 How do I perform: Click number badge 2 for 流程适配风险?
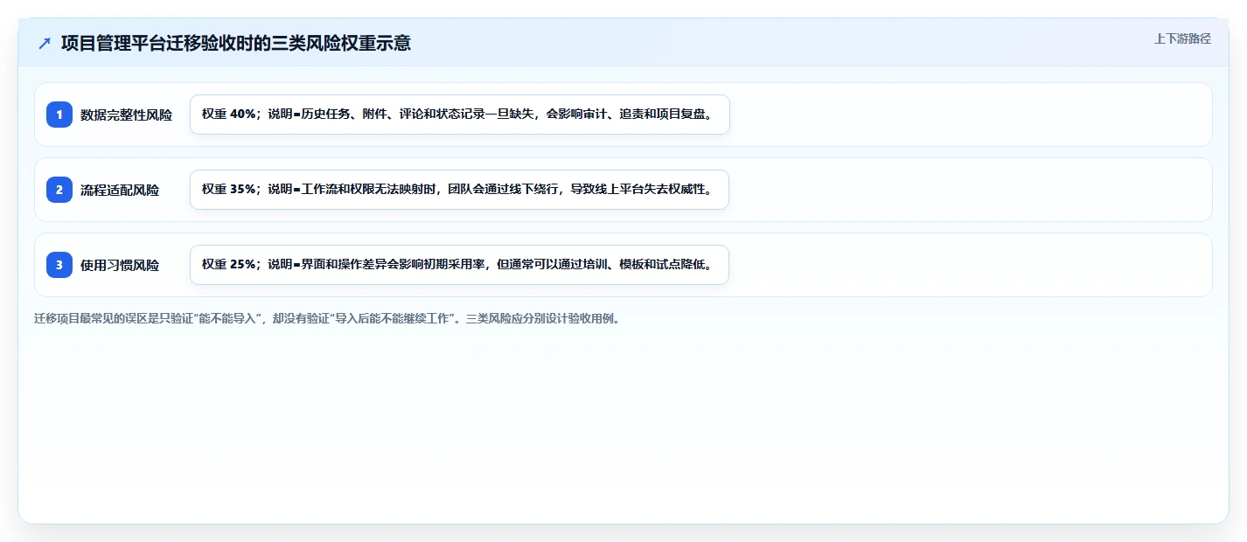click(x=59, y=190)
